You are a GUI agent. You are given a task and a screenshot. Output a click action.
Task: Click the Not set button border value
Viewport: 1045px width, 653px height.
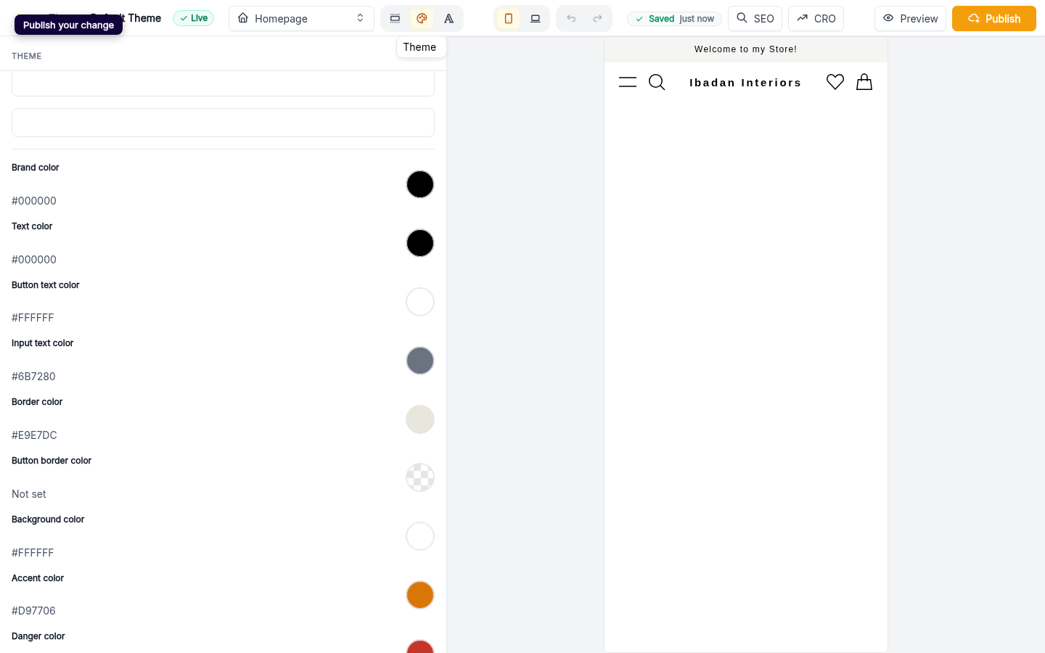coord(29,494)
